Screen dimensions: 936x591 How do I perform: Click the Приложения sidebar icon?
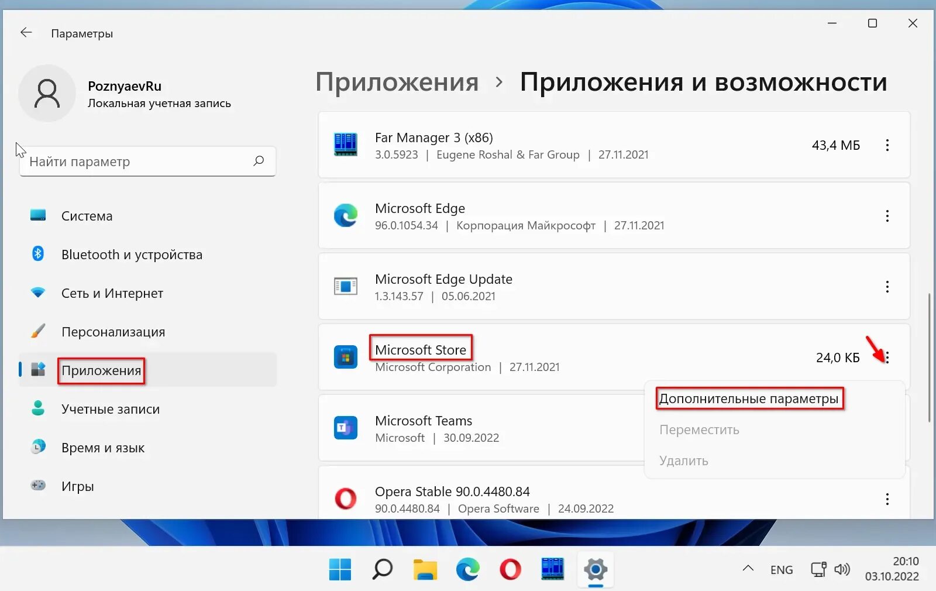[x=38, y=370]
